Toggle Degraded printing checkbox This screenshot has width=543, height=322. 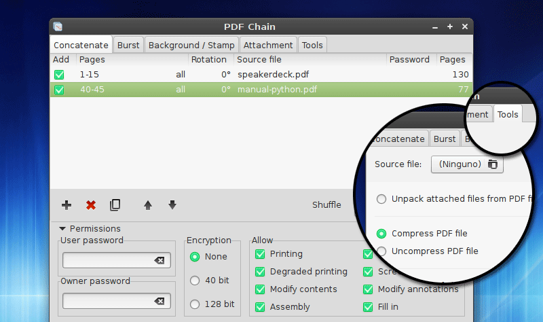(x=260, y=272)
